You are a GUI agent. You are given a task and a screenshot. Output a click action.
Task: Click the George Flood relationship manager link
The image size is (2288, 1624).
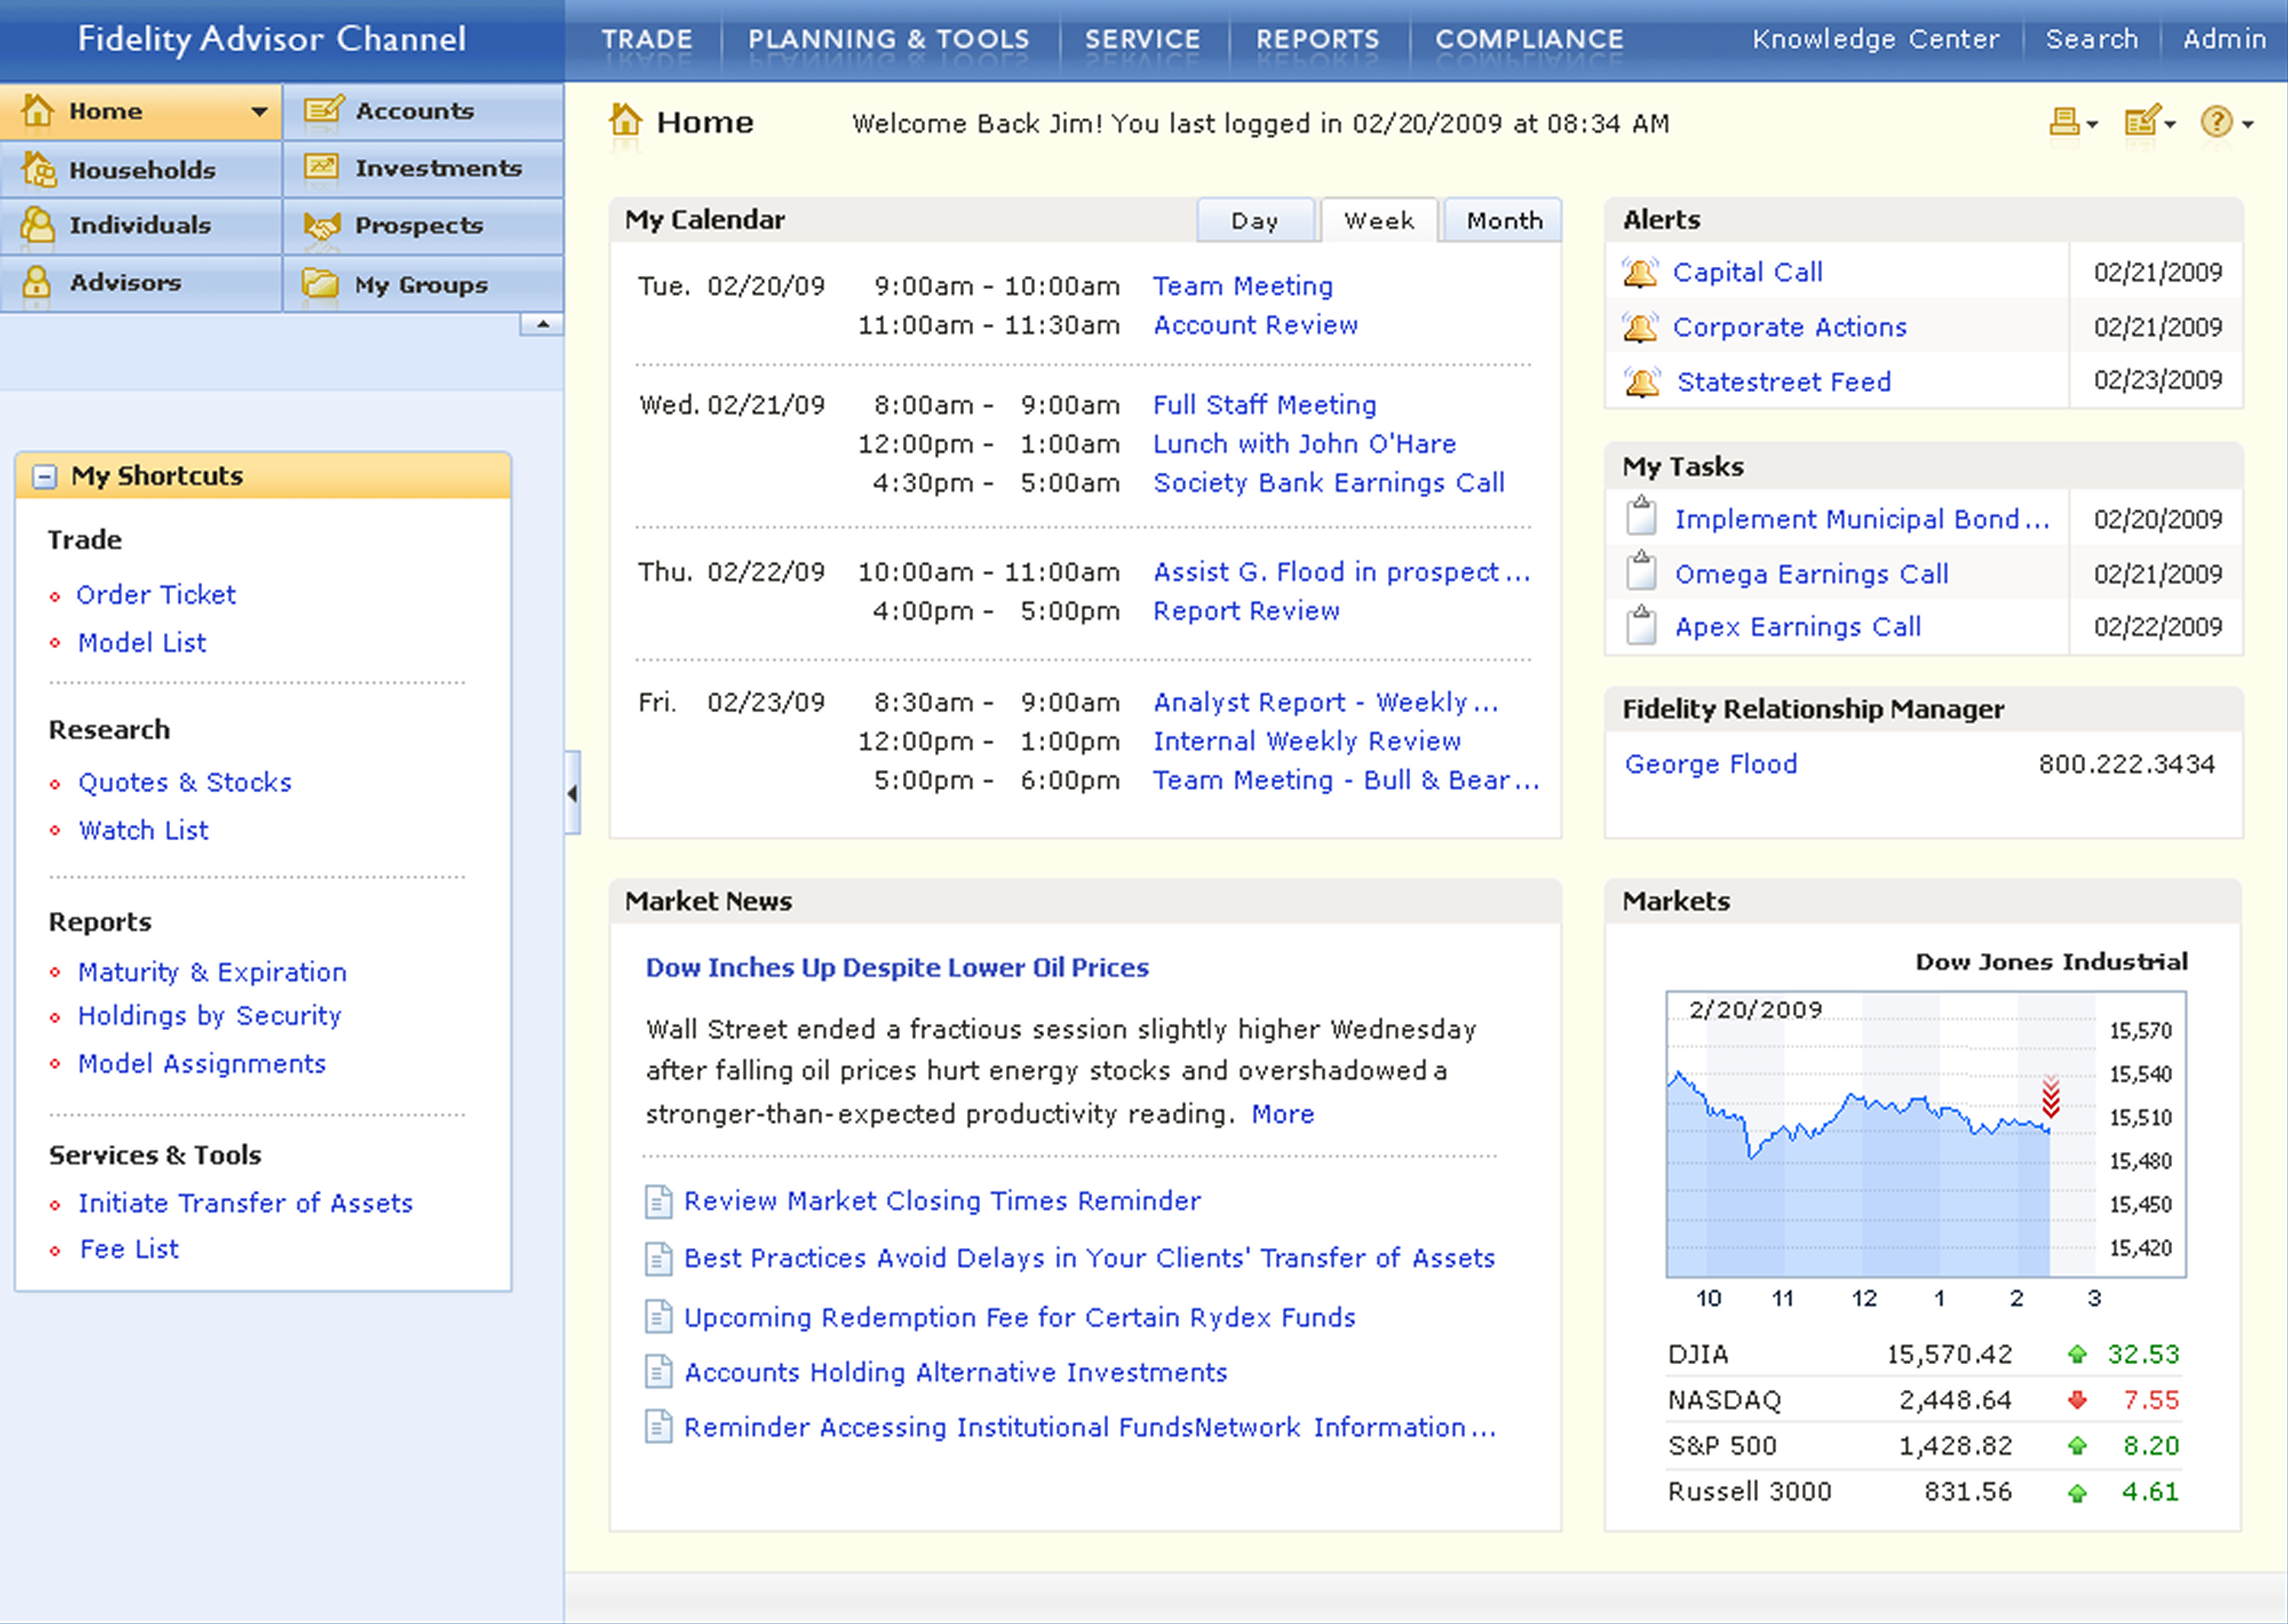1710,764
